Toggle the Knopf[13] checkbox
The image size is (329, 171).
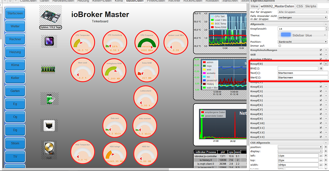(x=321, y=137)
